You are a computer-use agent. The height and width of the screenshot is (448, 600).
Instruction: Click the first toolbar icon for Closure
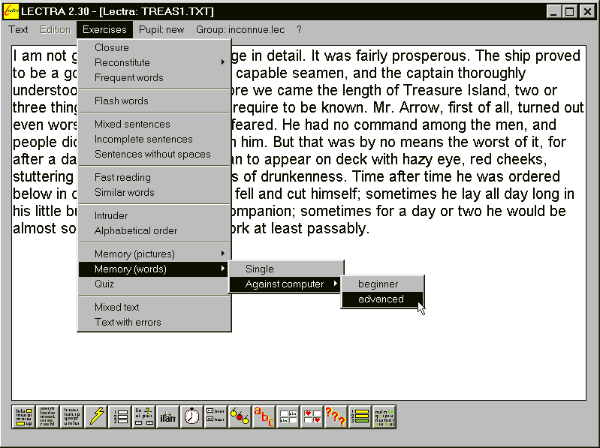[x=24, y=416]
